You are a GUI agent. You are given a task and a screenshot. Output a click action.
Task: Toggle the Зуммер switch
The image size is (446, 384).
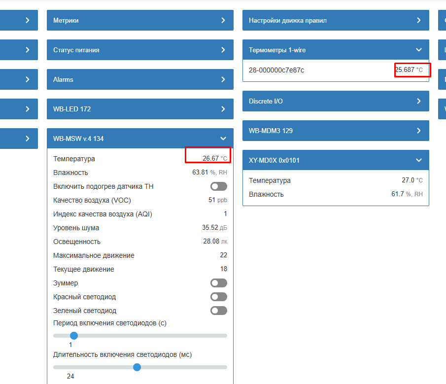point(218,283)
